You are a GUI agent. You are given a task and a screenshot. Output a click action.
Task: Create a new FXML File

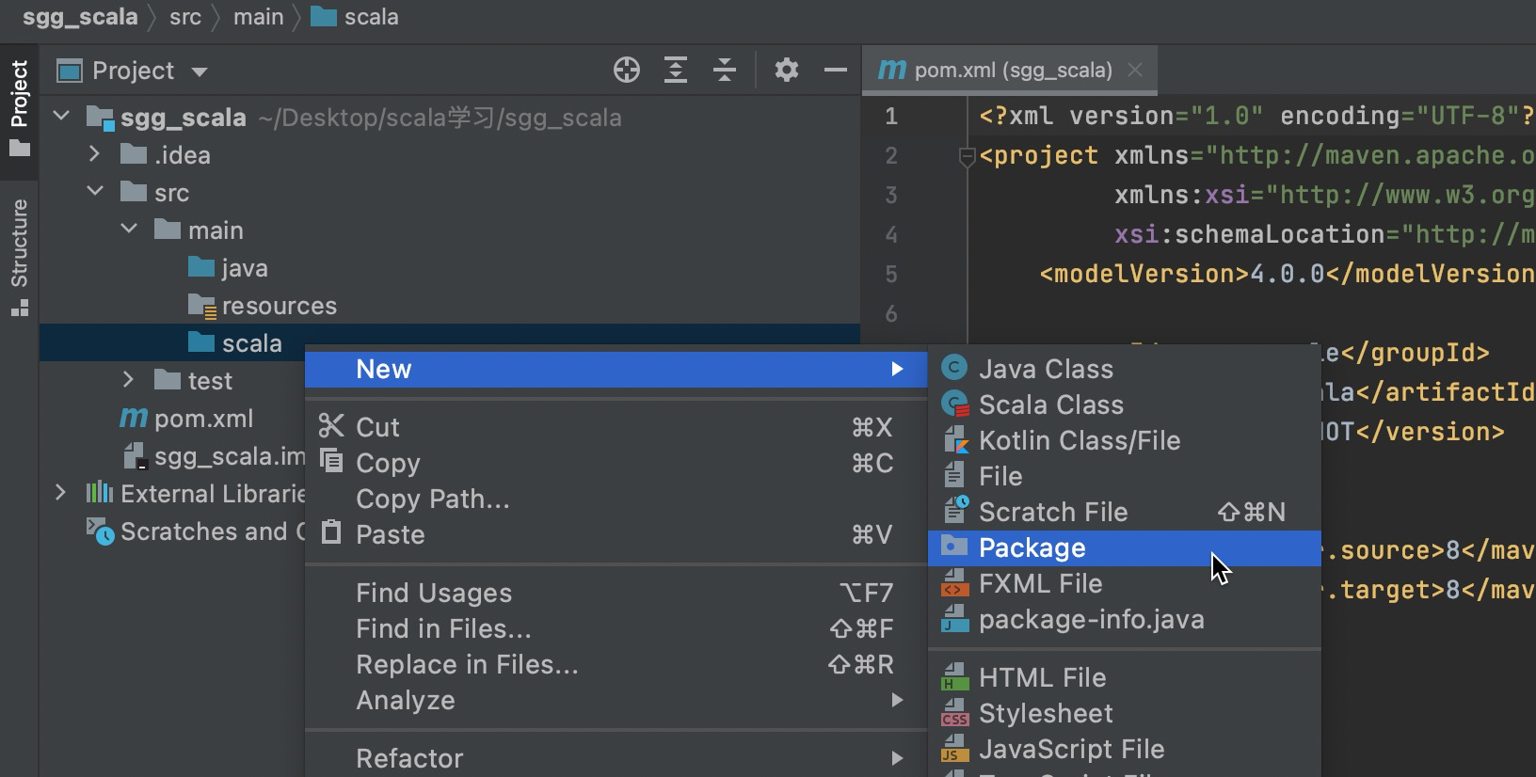pyautogui.click(x=1125, y=583)
